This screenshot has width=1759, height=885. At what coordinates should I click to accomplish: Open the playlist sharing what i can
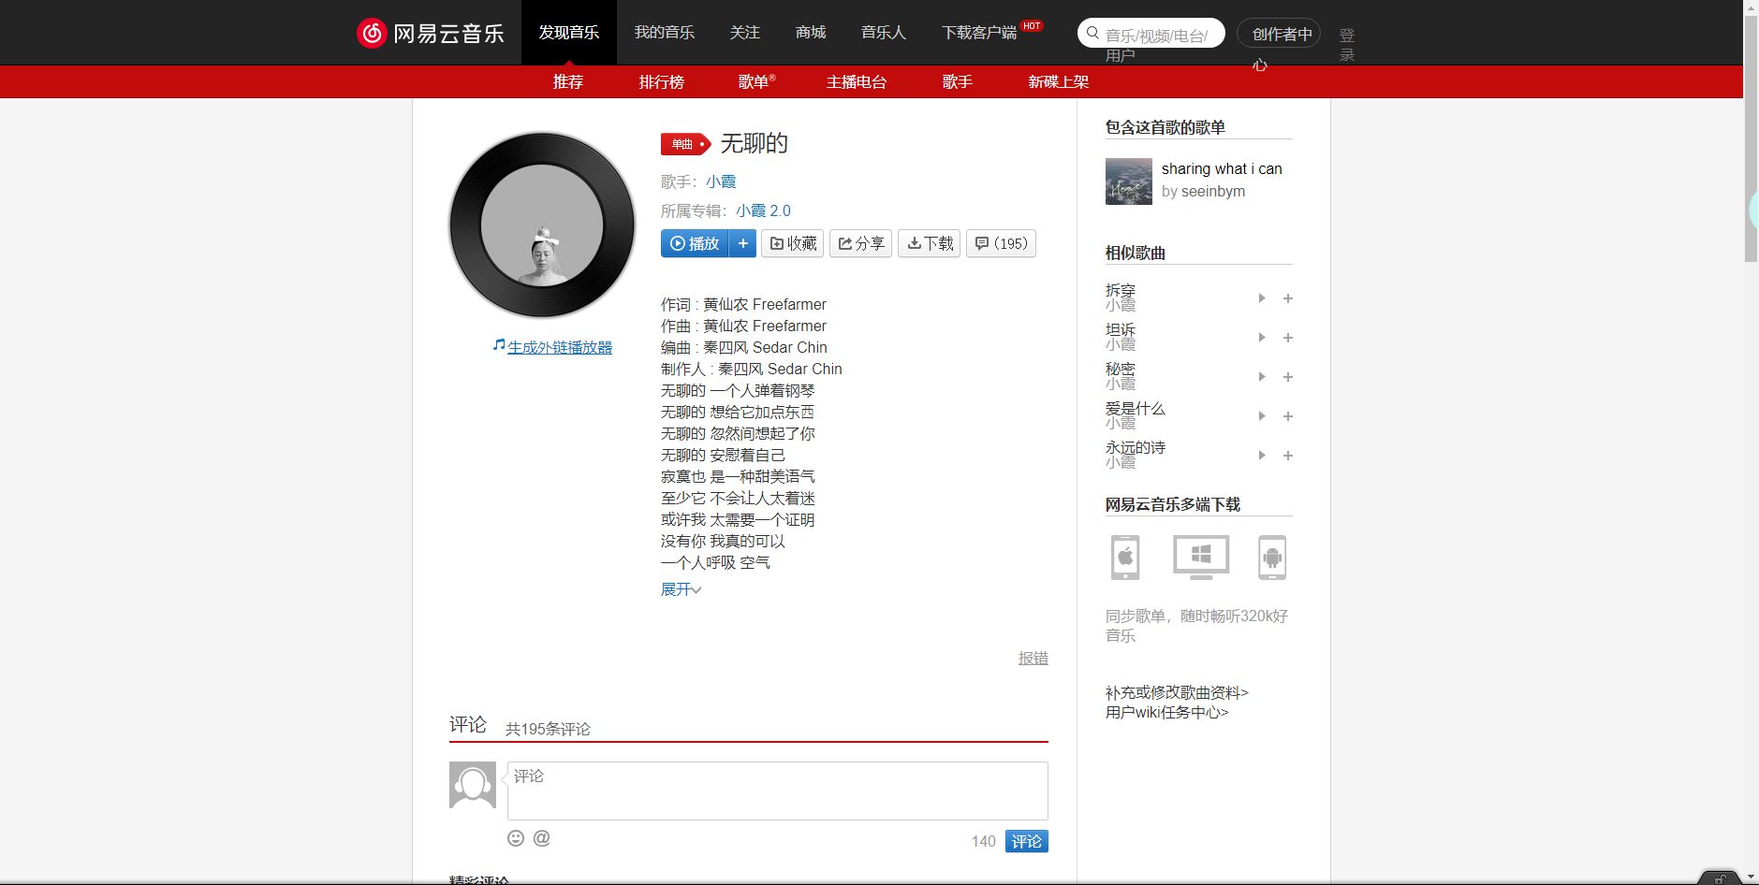click(1223, 168)
